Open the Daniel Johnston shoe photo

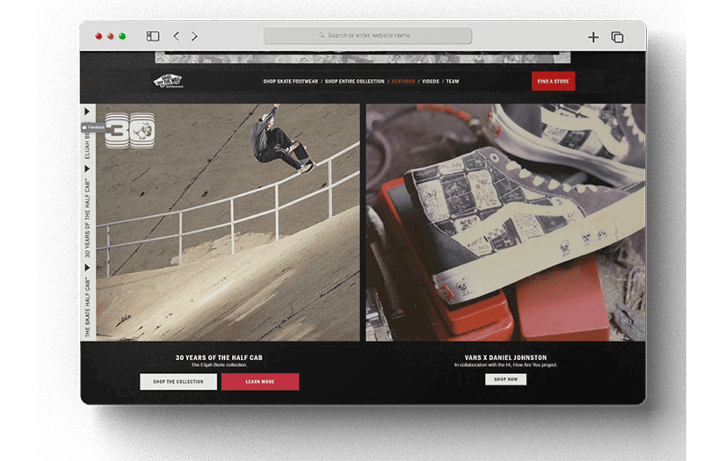click(505, 222)
